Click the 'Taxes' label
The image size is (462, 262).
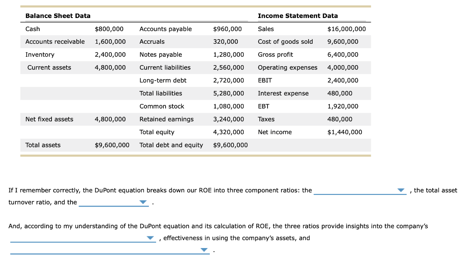point(266,119)
